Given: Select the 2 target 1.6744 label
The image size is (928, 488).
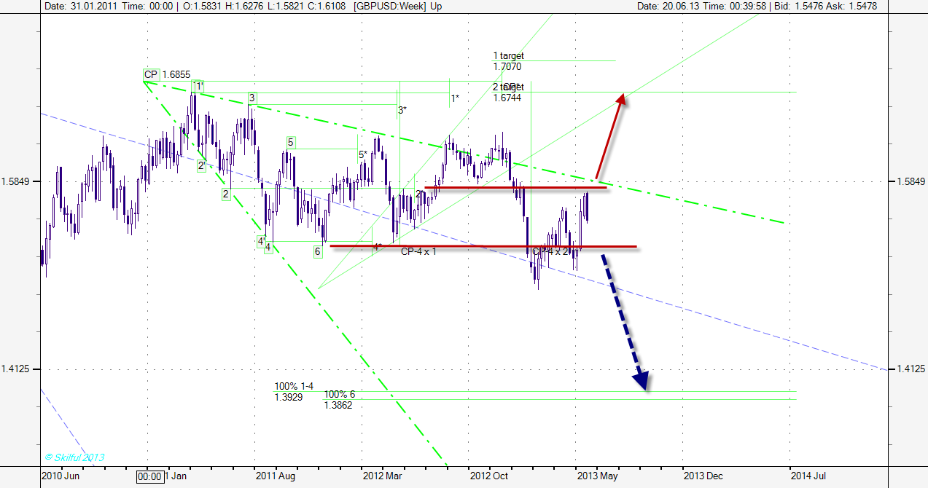Looking at the screenshot, I should point(508,92).
